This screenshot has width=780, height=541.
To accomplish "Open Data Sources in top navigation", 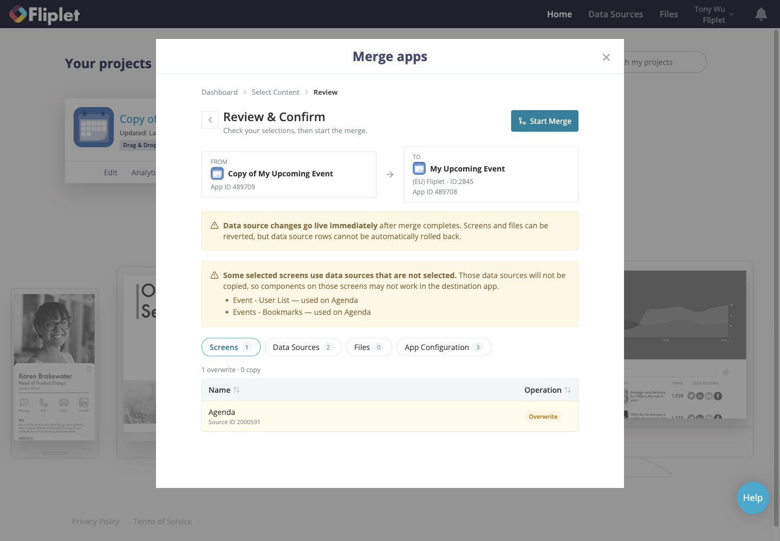I will point(616,15).
